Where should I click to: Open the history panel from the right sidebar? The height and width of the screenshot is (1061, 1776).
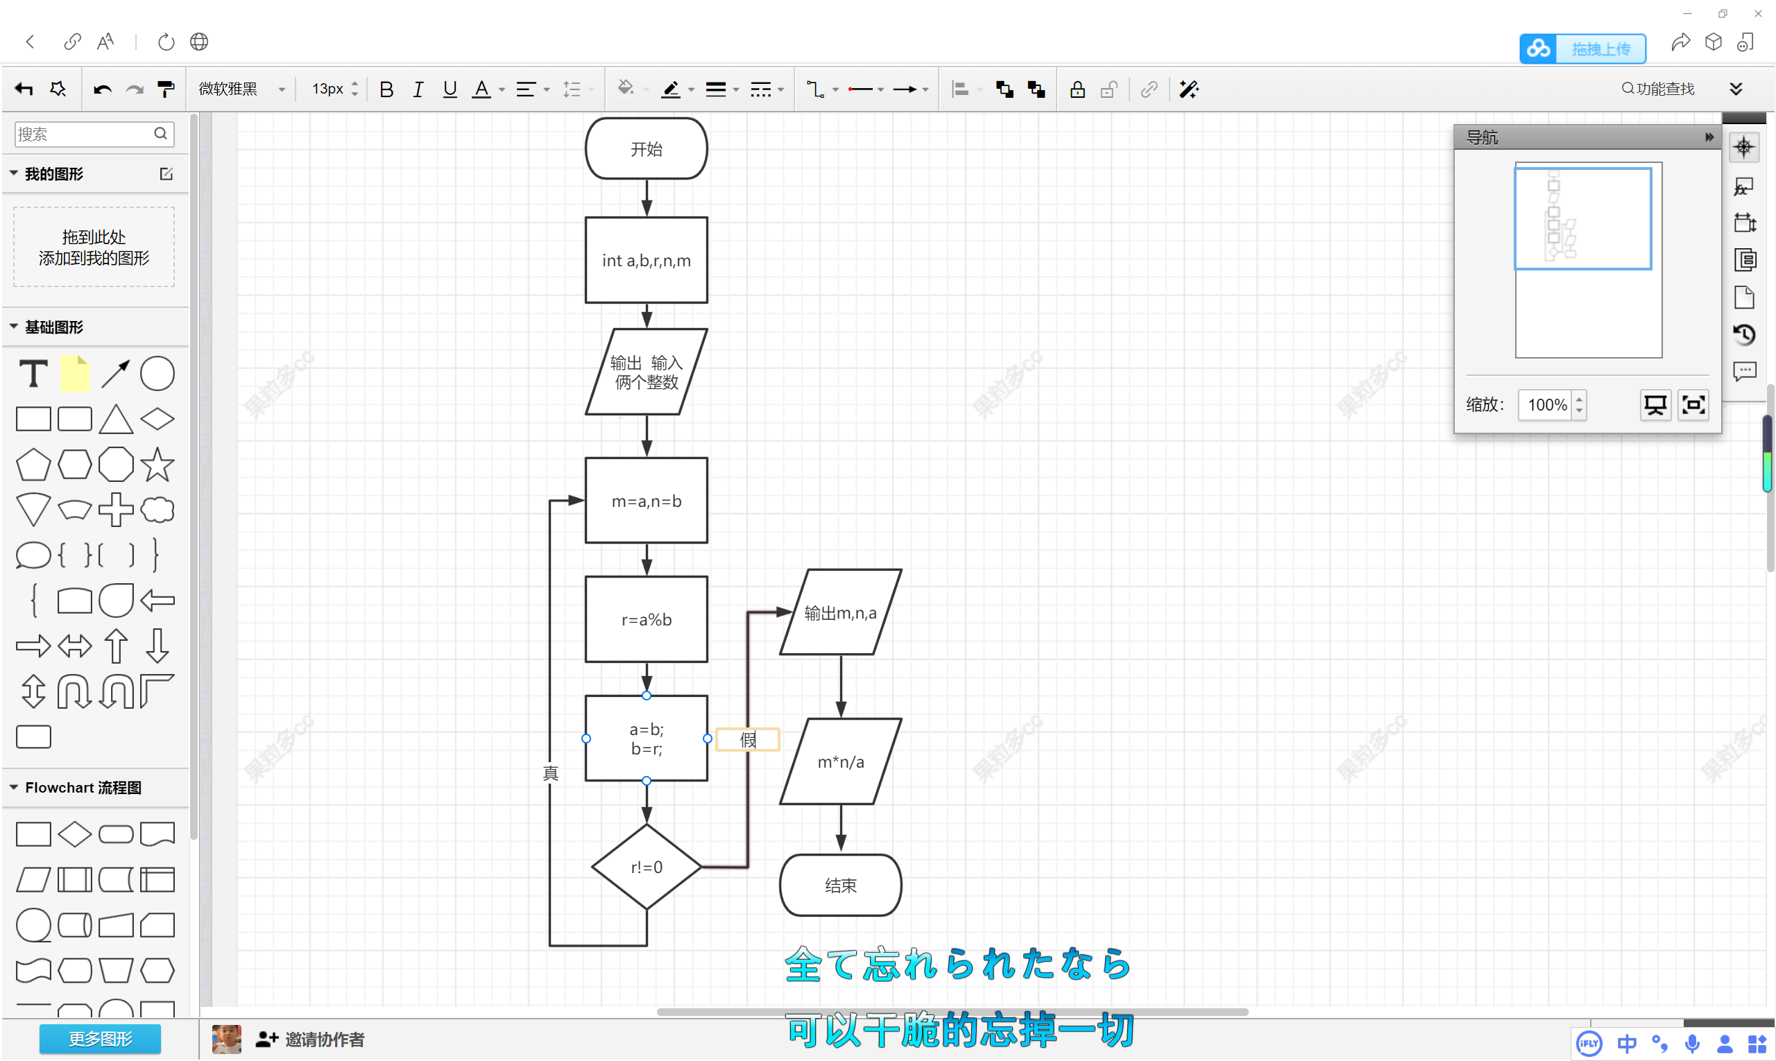point(1745,334)
